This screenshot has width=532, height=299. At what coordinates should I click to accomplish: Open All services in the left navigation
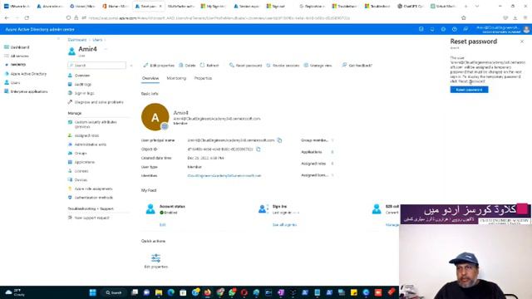pyautogui.click(x=19, y=56)
